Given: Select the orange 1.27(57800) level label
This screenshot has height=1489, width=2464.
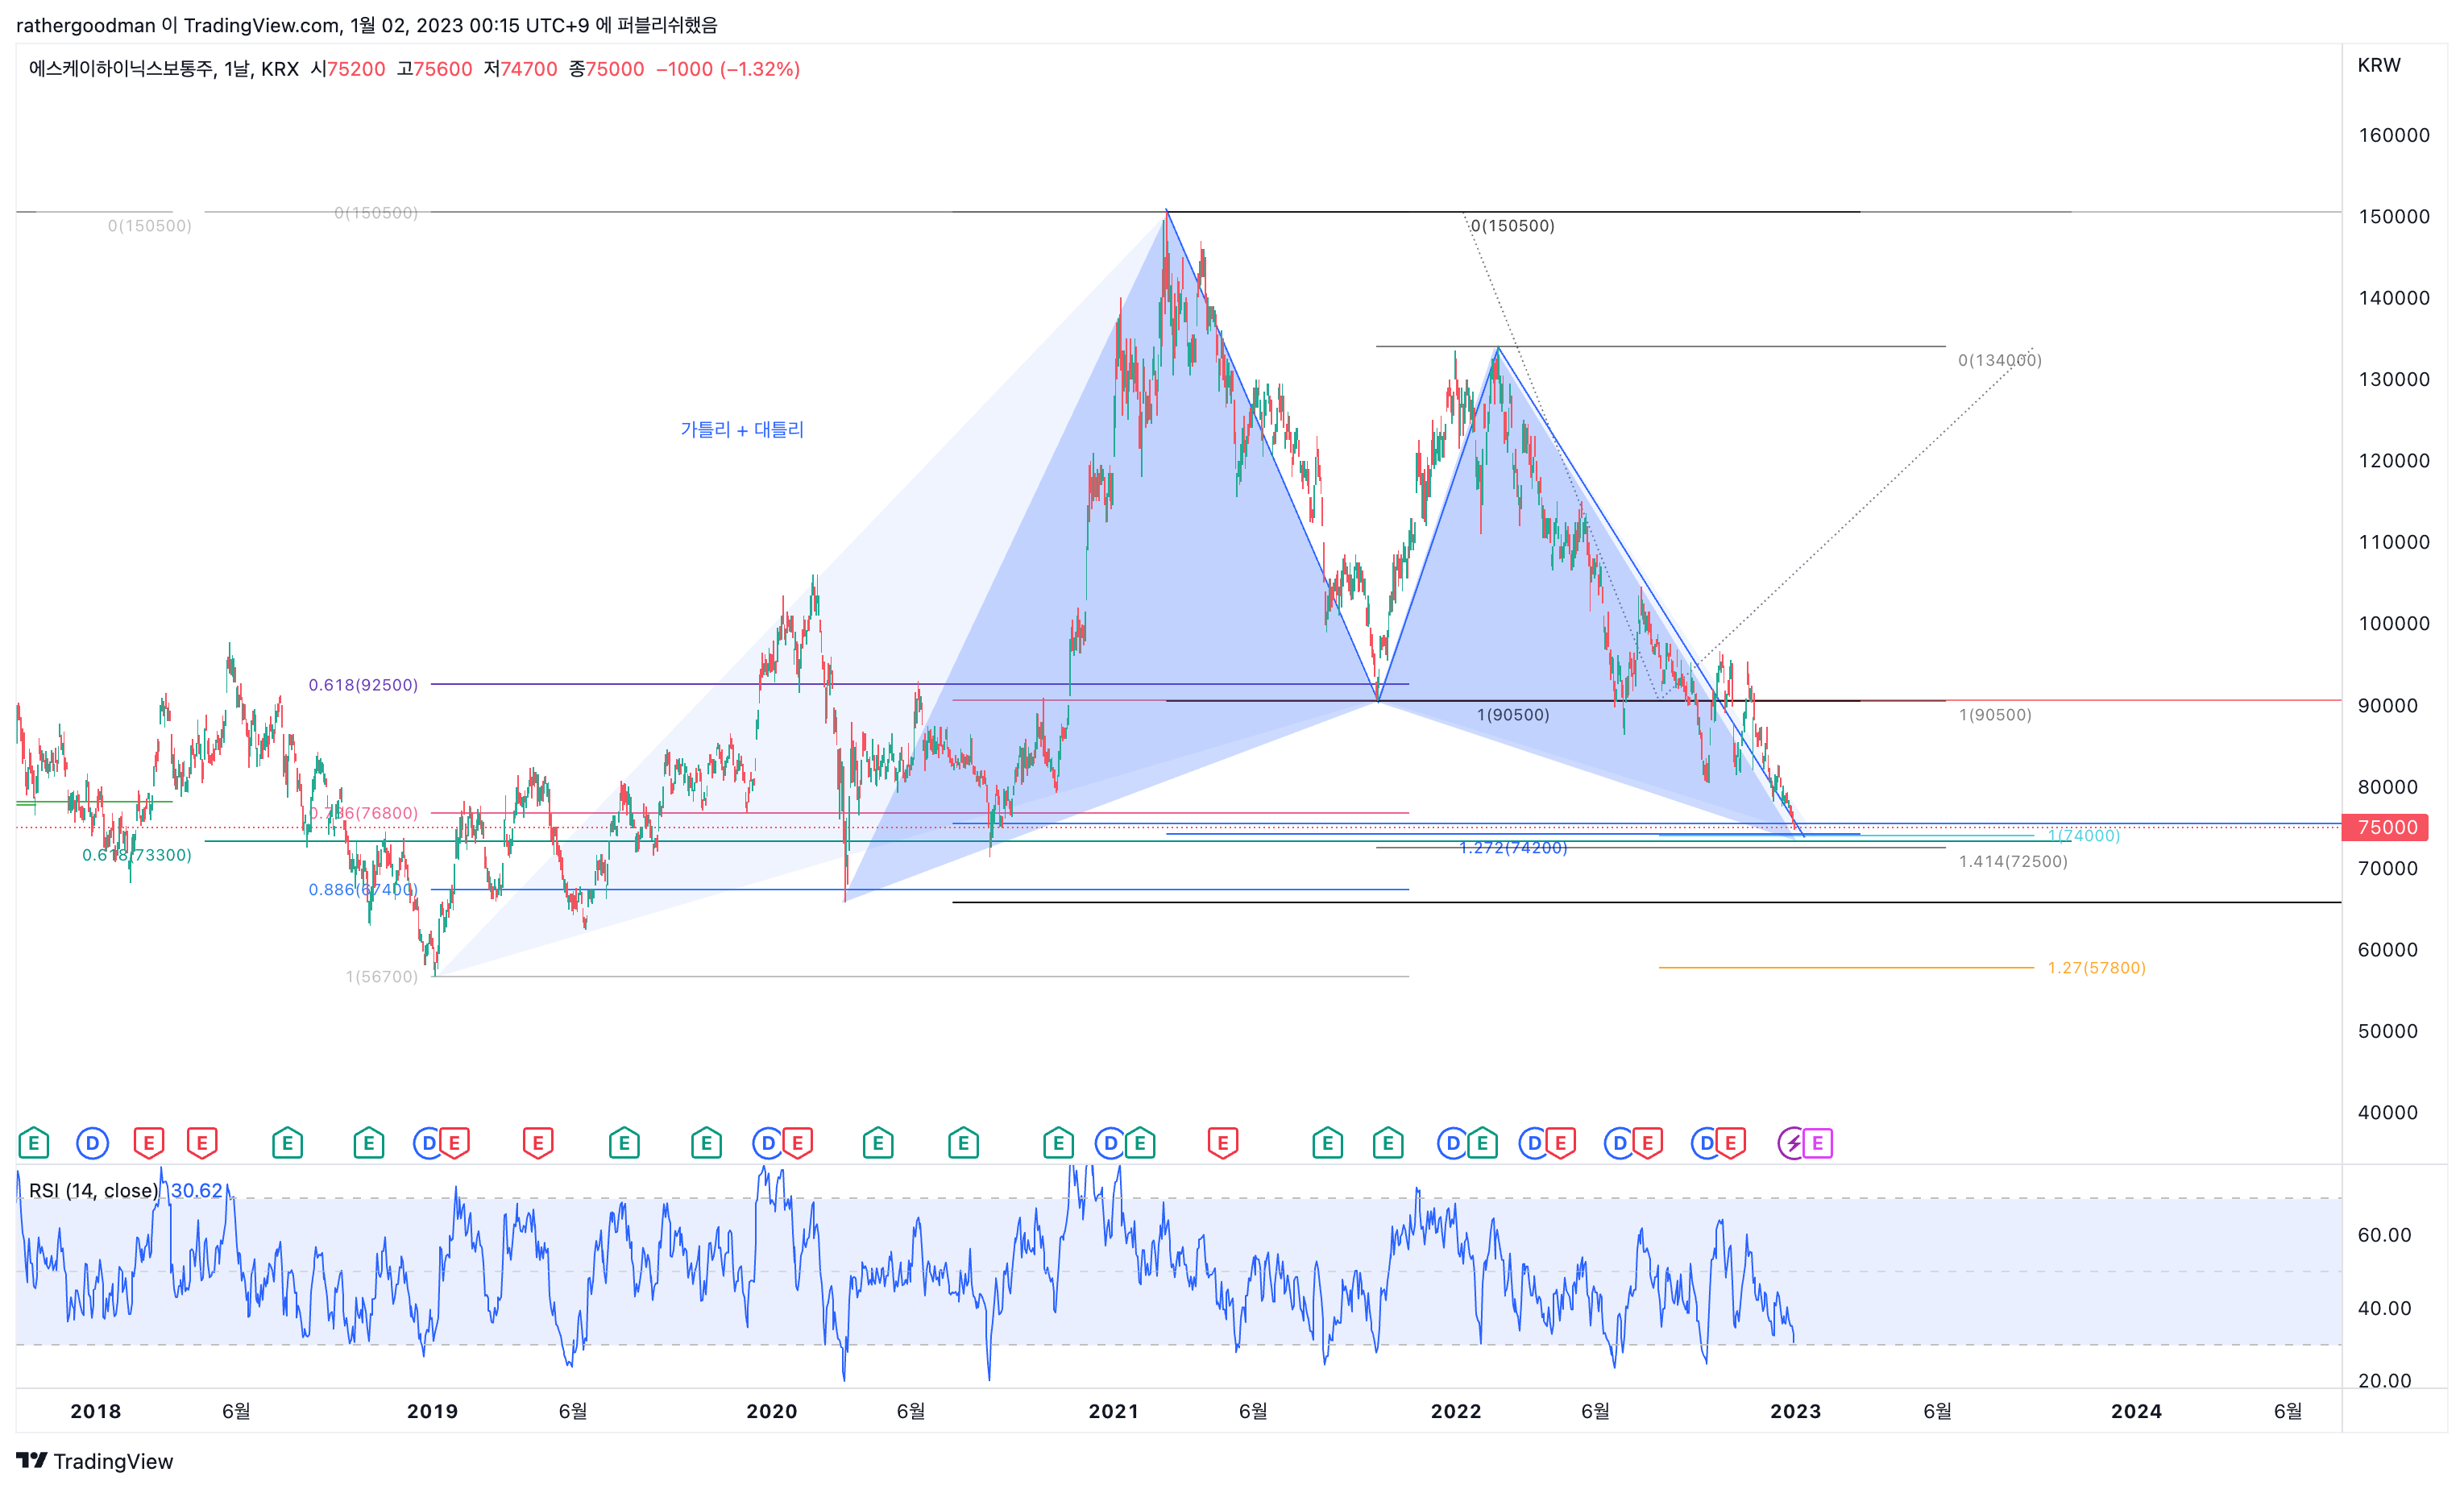Looking at the screenshot, I should point(2096,968).
